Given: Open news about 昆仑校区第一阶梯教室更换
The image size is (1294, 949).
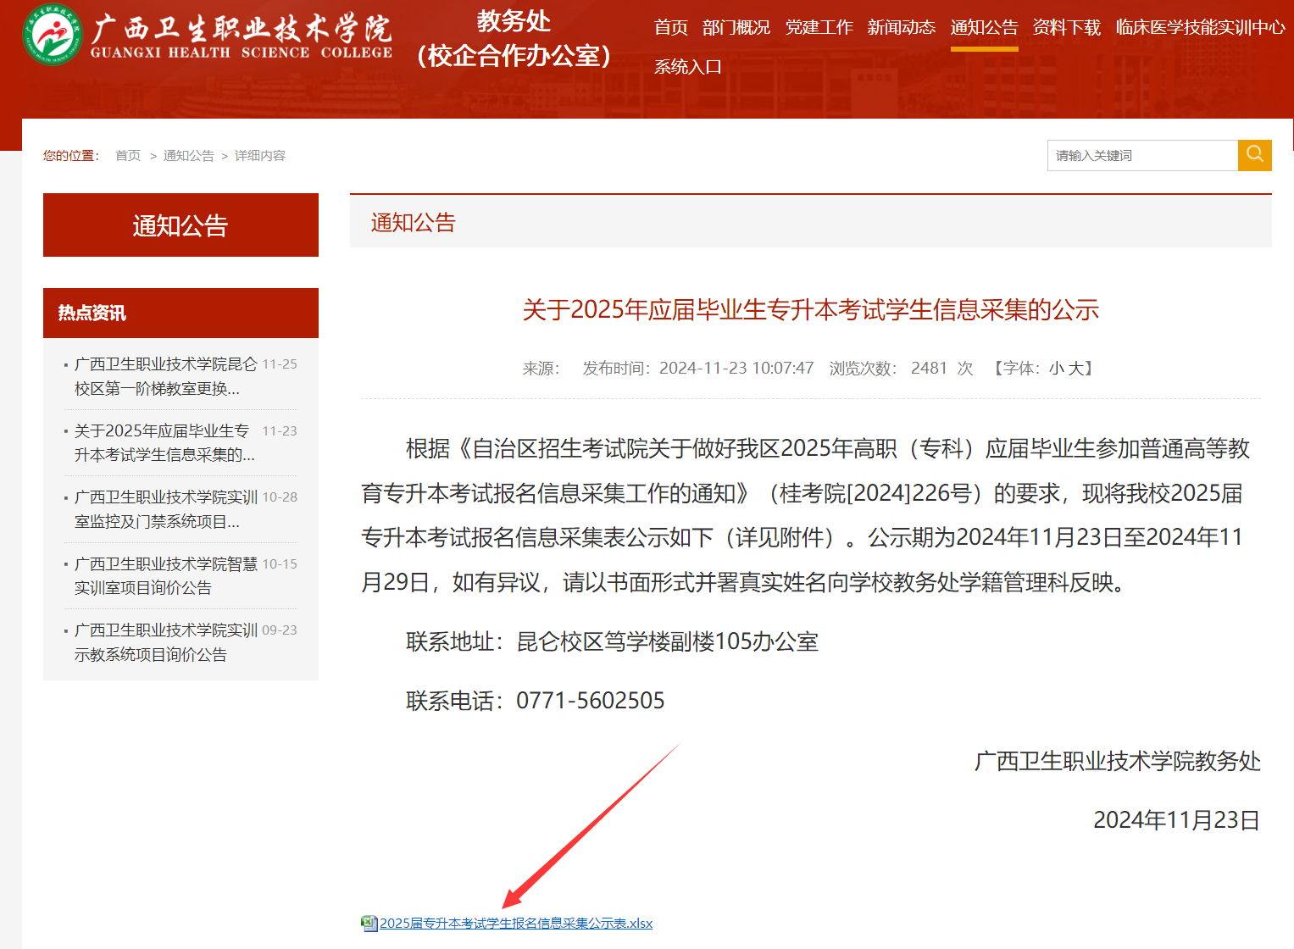Looking at the screenshot, I should click(165, 376).
